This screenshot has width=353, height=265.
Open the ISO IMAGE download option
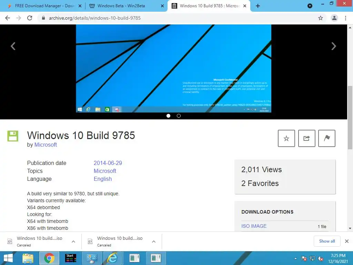pyautogui.click(x=254, y=226)
